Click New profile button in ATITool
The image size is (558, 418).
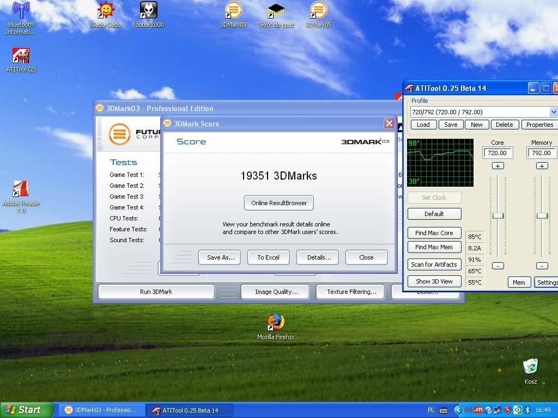[476, 125]
